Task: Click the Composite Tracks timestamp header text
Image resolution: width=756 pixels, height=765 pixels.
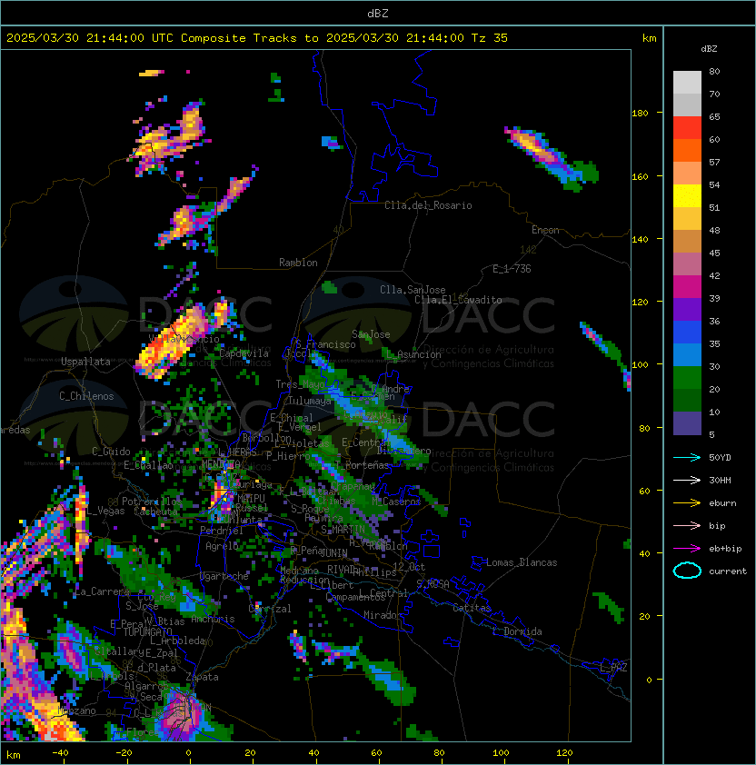Action: pyautogui.click(x=257, y=38)
